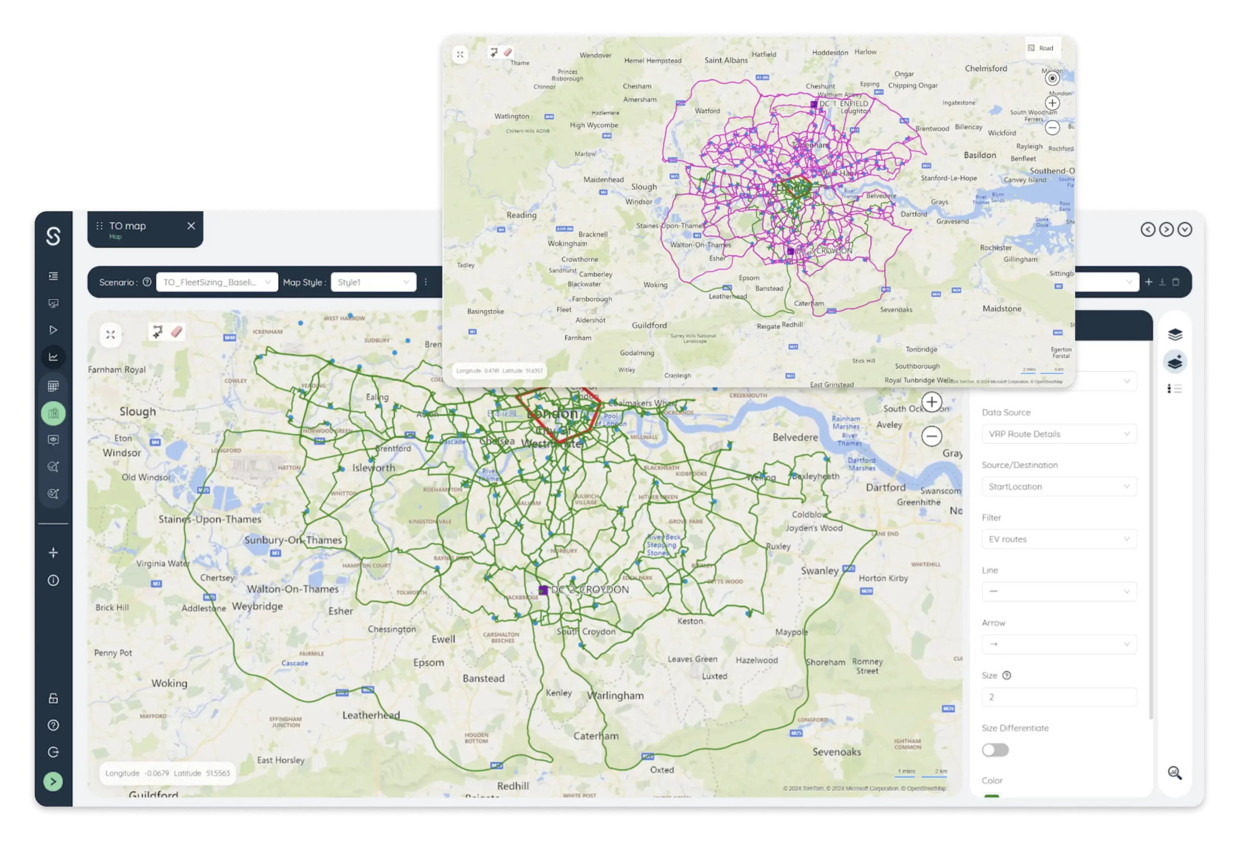Open the Filter dropdown showing EV routes
The image size is (1239, 842).
[1059, 539]
